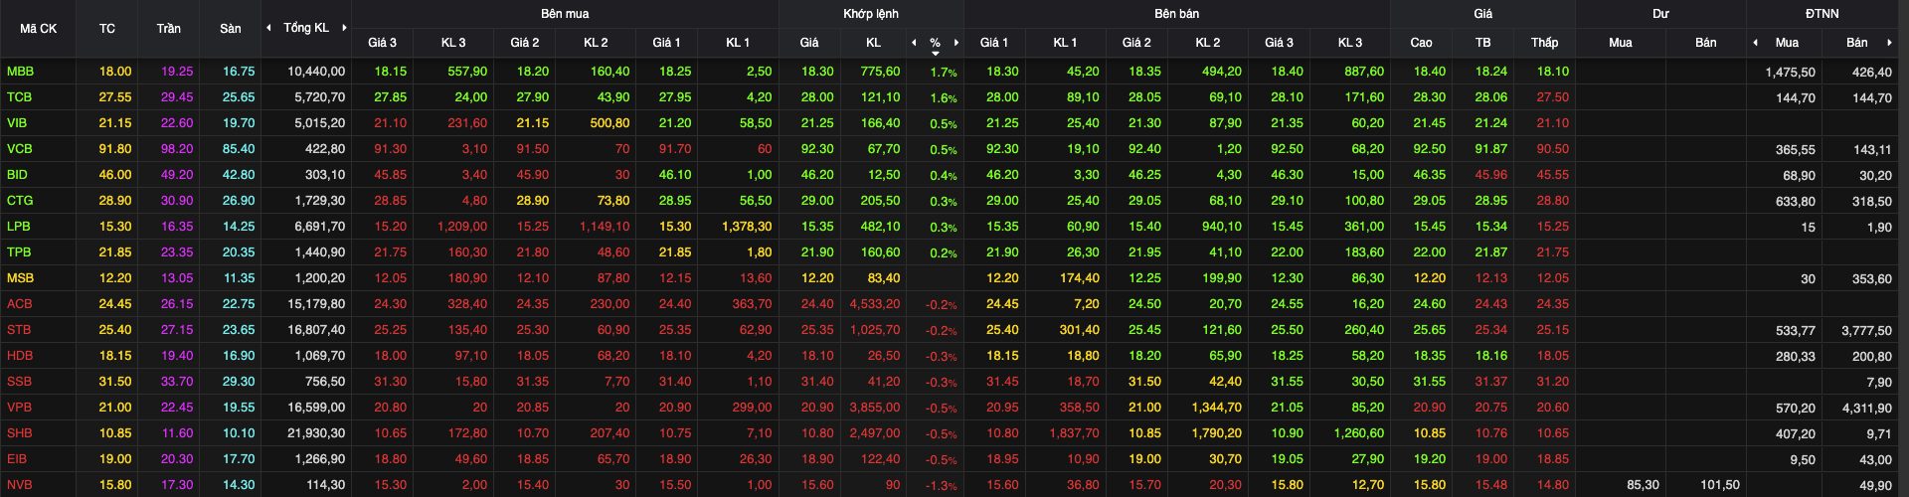
Task: Sort by the TC column header
Action: pyautogui.click(x=107, y=29)
